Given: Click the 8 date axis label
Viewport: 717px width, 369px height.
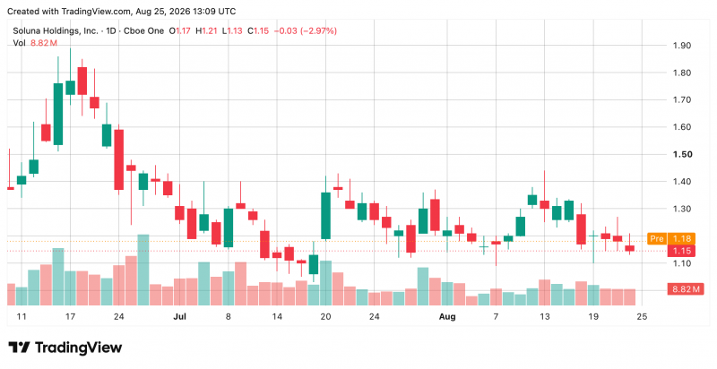Looking at the screenshot, I should (229, 316).
